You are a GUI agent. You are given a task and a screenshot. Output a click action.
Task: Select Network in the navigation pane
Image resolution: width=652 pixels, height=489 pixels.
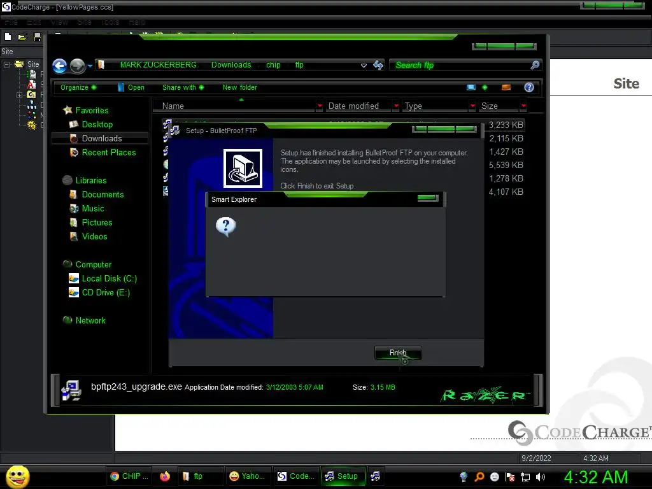coord(90,321)
